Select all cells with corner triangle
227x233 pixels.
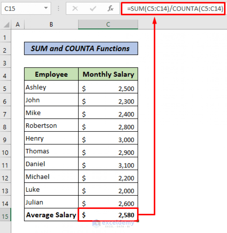point(7,25)
